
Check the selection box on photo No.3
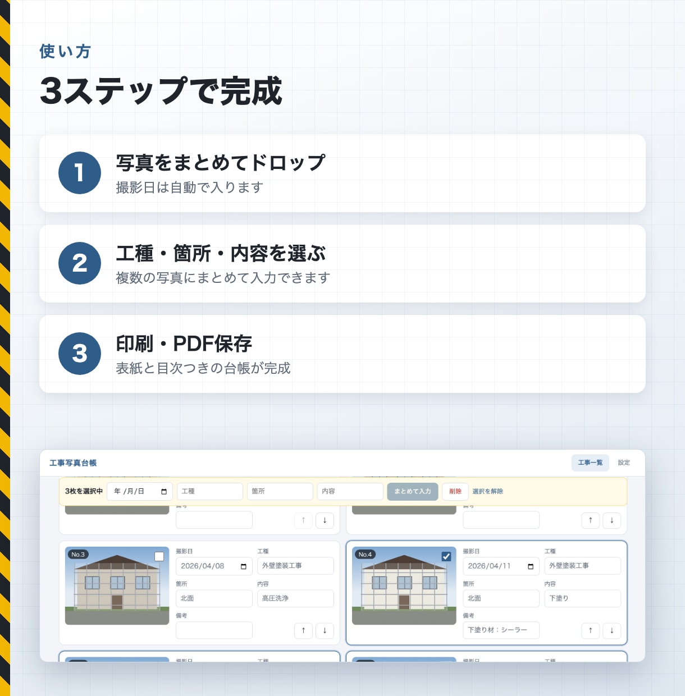click(159, 556)
